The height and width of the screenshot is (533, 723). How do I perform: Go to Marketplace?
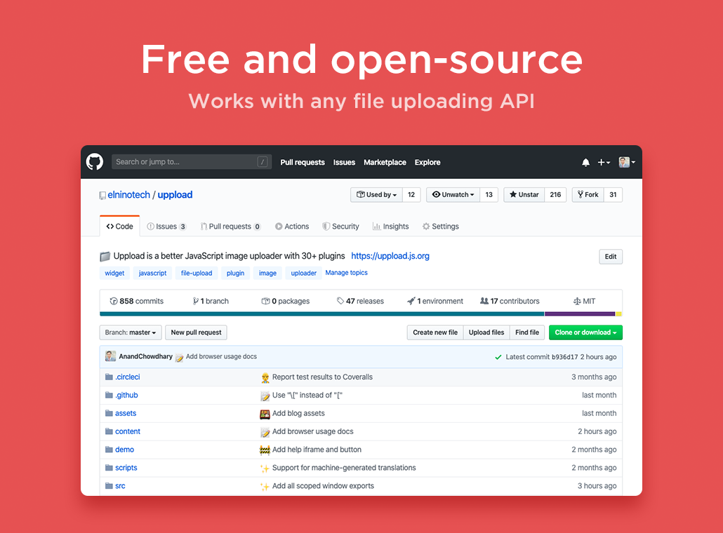coord(385,162)
